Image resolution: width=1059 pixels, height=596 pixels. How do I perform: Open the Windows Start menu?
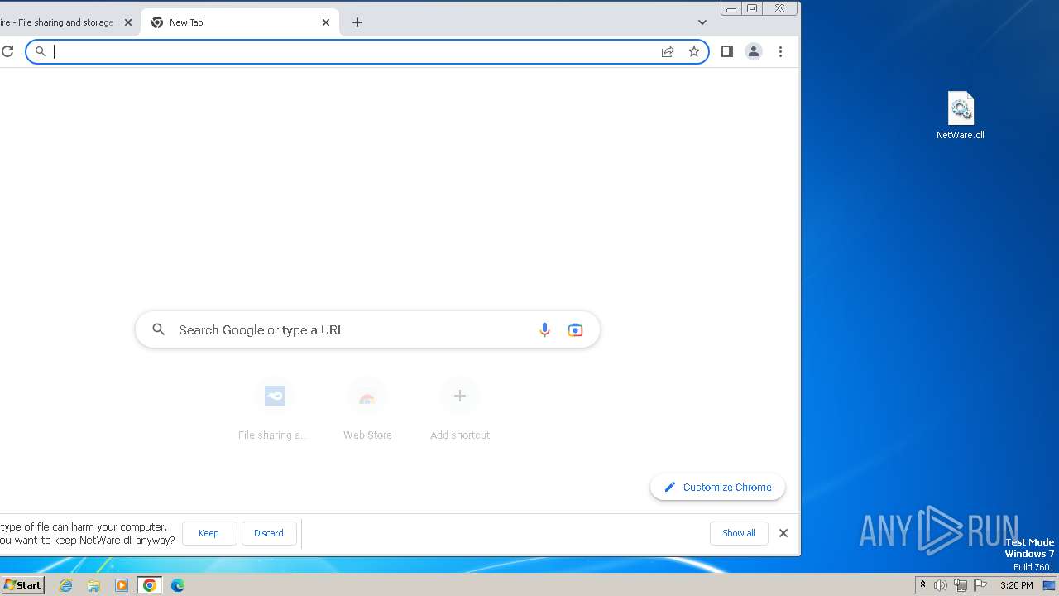pos(22,584)
